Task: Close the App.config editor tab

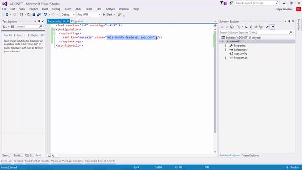Action: point(68,21)
